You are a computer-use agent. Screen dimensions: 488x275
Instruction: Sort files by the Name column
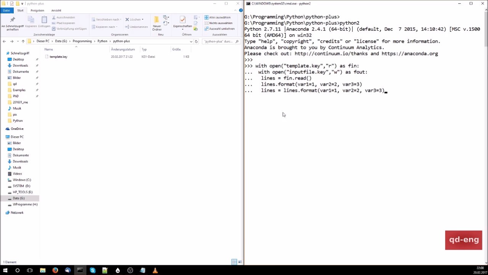point(76,49)
